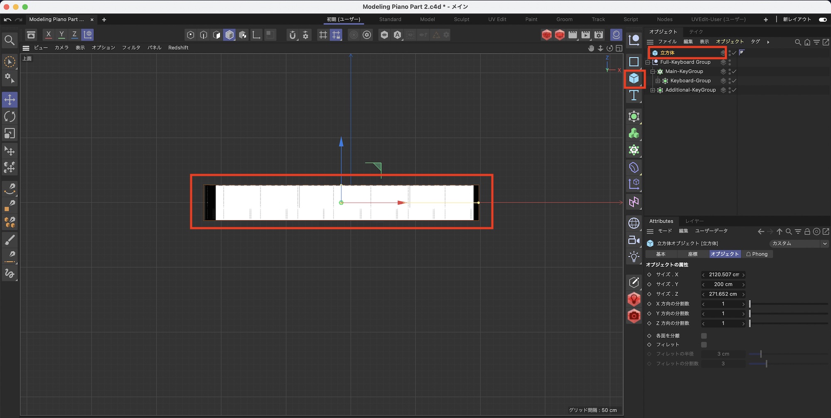Screen dimensions: 831x418
Task: Expand the Keyboard-Group tree item
Action: tap(658, 81)
